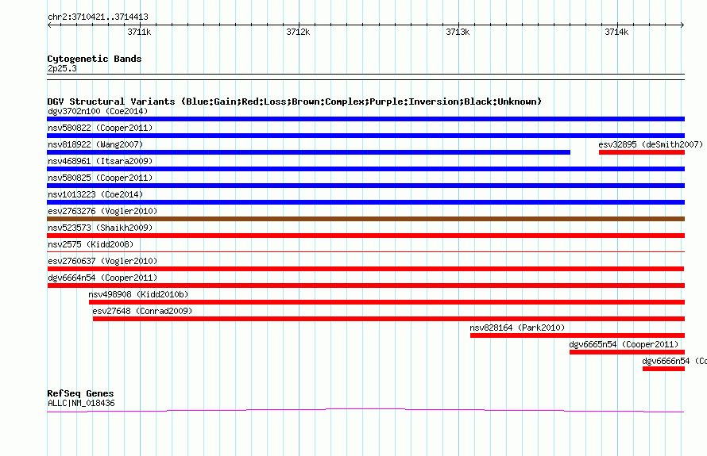Click the dgv3702n100 (Coe2014) variant label

[x=98, y=111]
